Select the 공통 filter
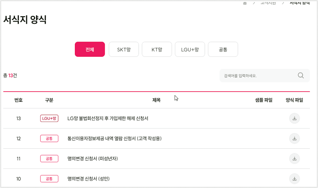This screenshot has height=188, width=318. point(223,49)
